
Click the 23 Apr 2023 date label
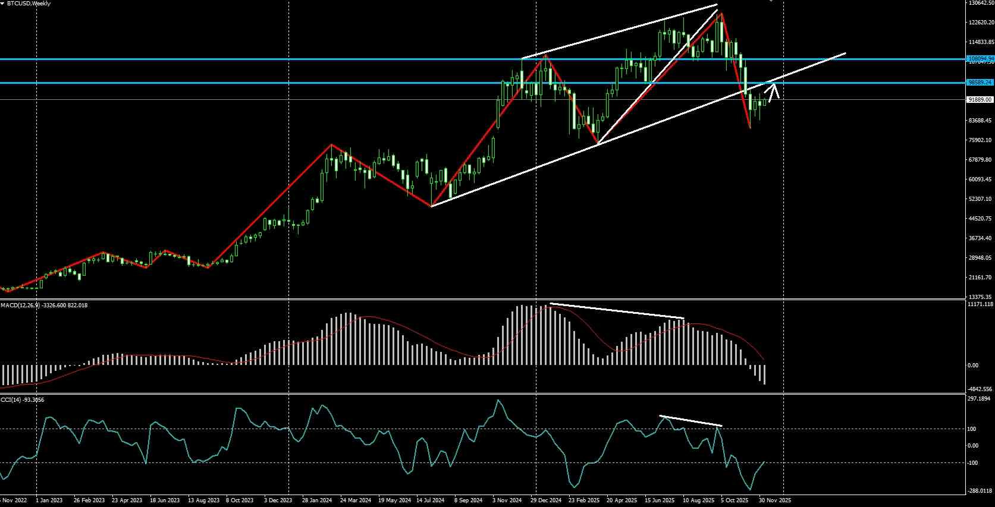pyautogui.click(x=127, y=500)
